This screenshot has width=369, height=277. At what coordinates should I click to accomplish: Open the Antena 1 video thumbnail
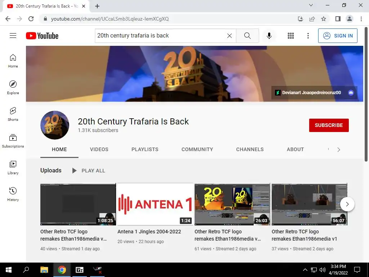pyautogui.click(x=155, y=204)
